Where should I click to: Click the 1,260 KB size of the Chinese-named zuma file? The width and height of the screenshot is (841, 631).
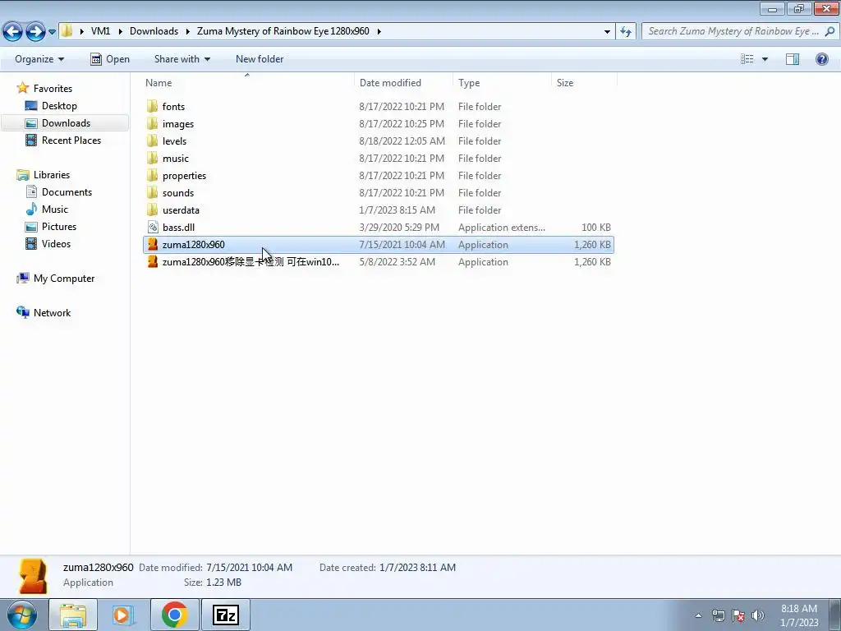click(592, 262)
